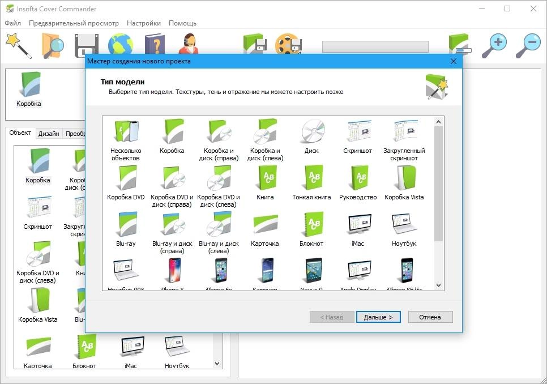Select 'Скриншот' in left object panel
The height and width of the screenshot is (384, 547).
point(38,214)
